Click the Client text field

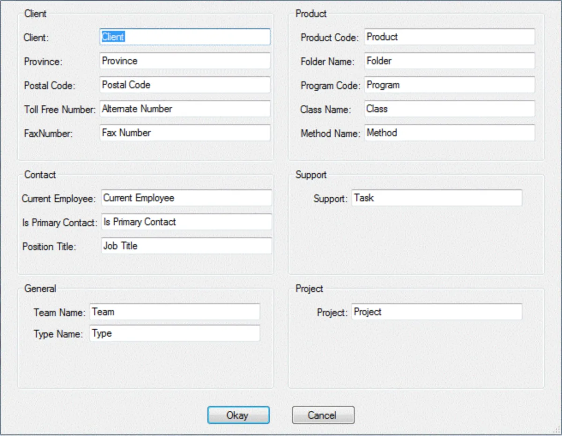click(185, 37)
